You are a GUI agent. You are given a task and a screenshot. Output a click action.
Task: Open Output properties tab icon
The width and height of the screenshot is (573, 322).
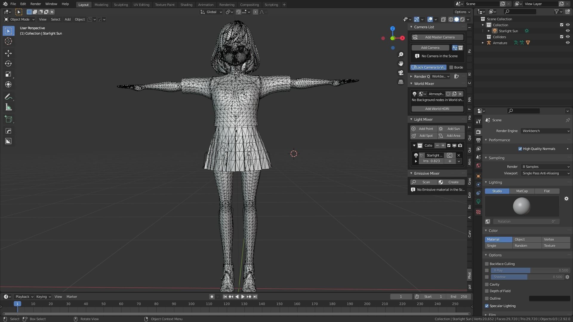(478, 140)
